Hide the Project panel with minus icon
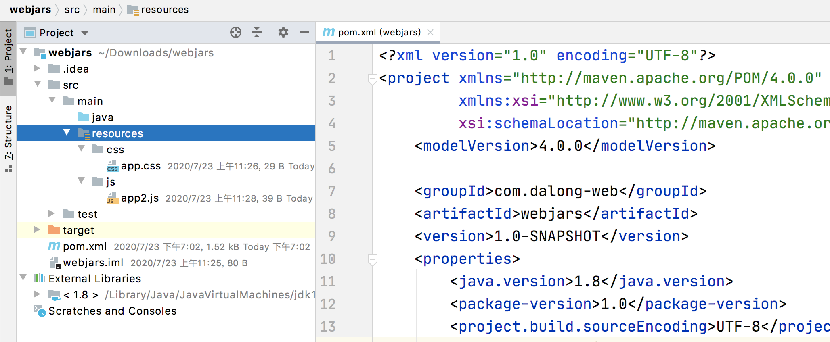Viewport: 830px width, 342px height. pos(304,32)
